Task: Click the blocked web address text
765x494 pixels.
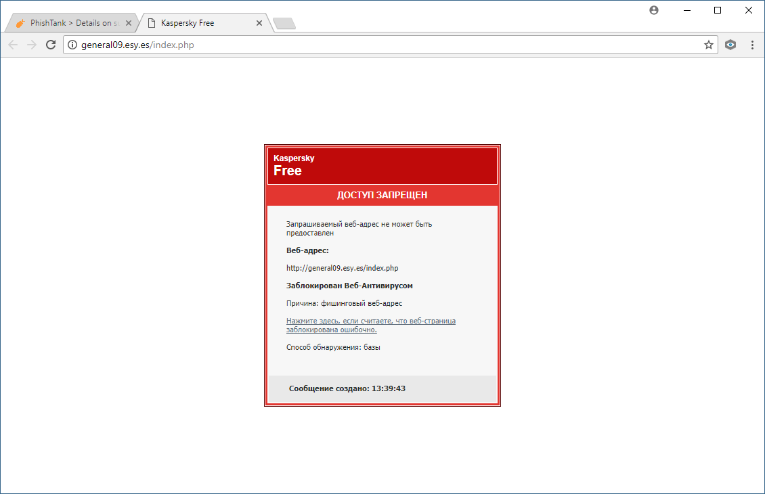Action: 343,267
